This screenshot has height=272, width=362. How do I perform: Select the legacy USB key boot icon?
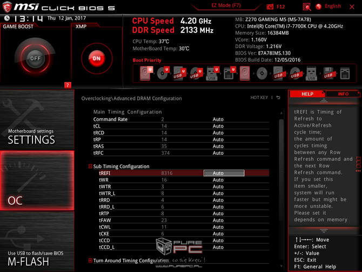tap(311, 74)
